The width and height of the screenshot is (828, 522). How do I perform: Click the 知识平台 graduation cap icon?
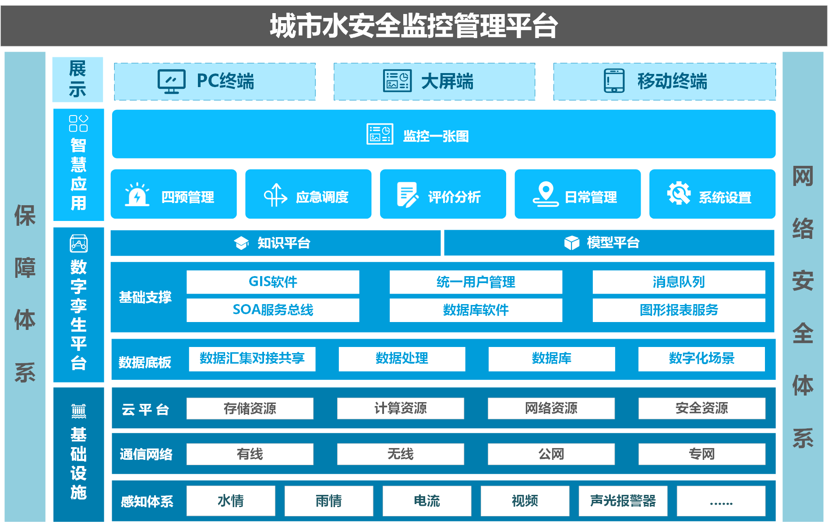click(241, 243)
